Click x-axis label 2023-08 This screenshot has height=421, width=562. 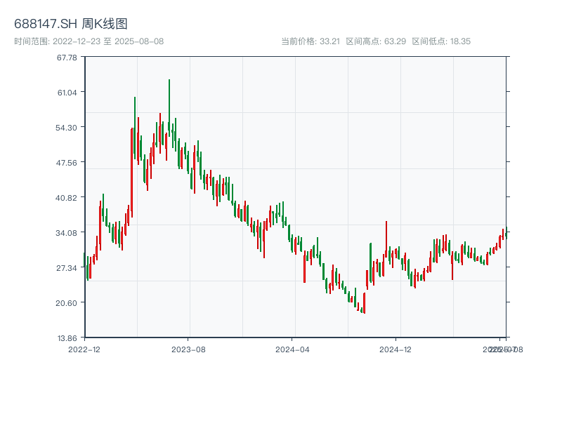[x=188, y=349]
